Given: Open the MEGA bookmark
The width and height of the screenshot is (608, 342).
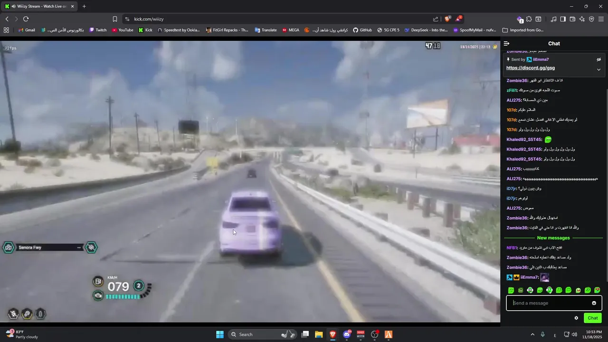Looking at the screenshot, I should coord(290,30).
